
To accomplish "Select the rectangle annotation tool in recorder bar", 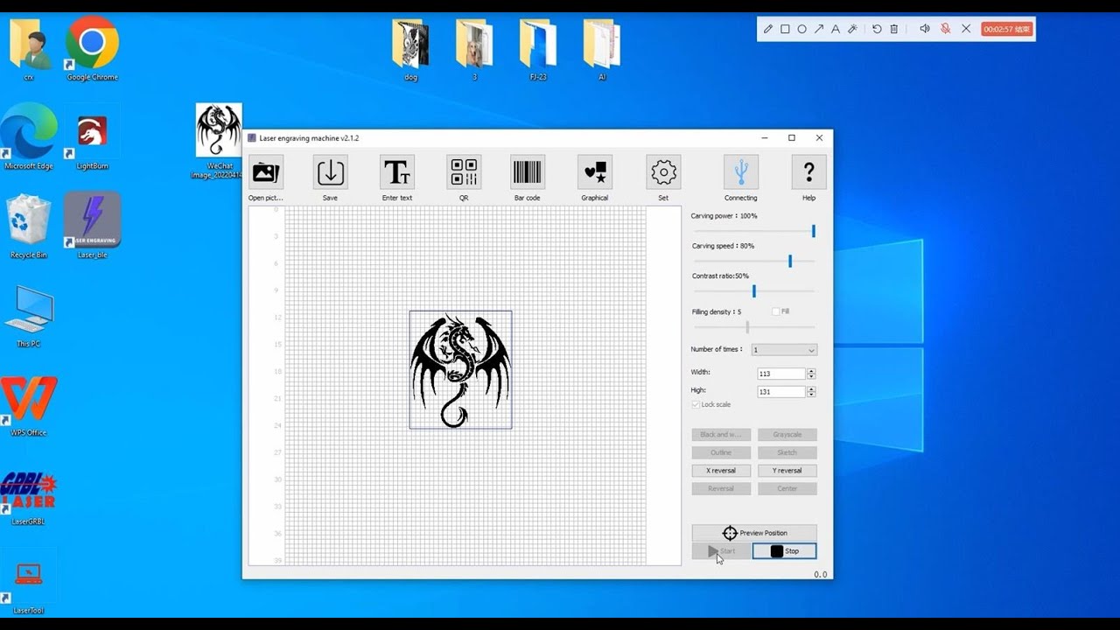I will coord(785,29).
